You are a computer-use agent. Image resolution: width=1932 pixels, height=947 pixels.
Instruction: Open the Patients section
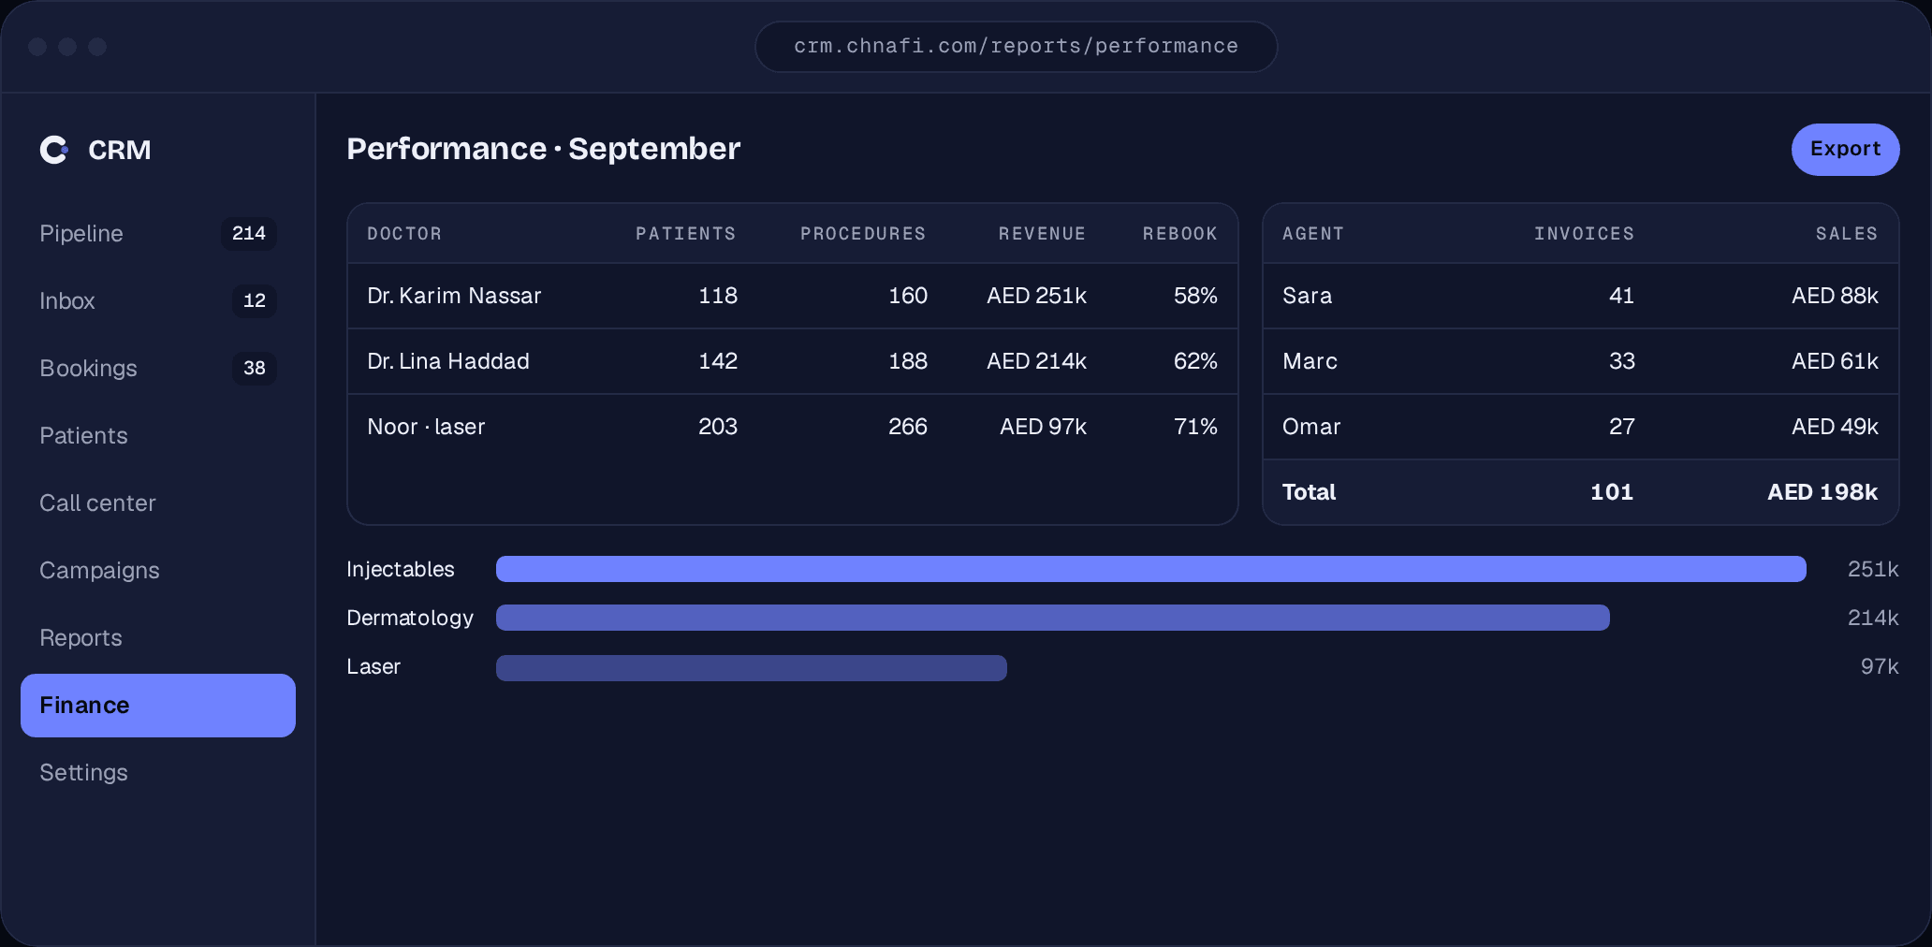click(x=157, y=436)
